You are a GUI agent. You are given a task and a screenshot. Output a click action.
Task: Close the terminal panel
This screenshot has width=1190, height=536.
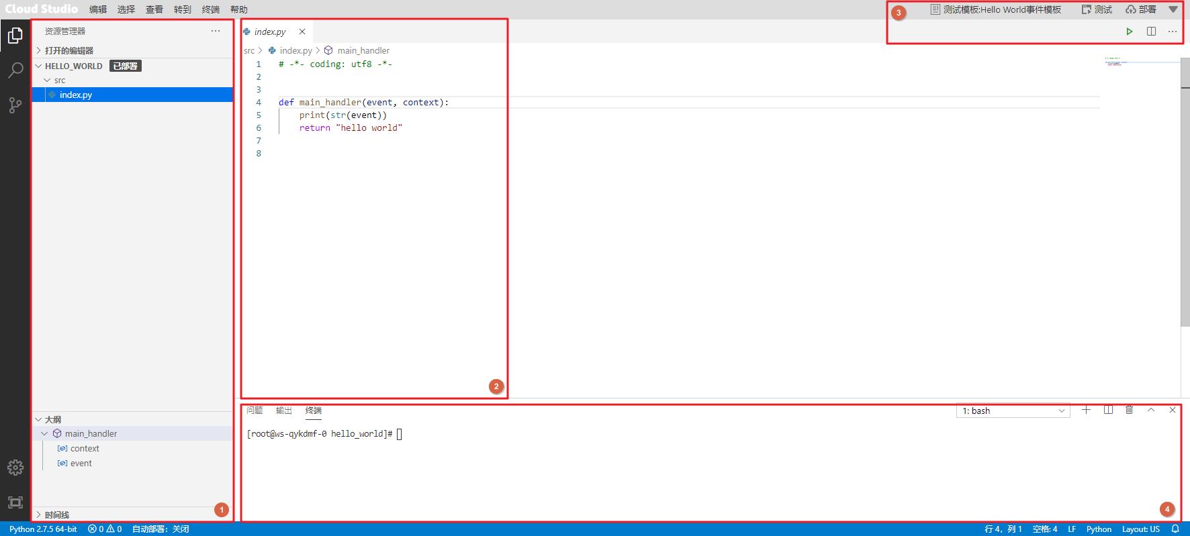pos(1173,410)
